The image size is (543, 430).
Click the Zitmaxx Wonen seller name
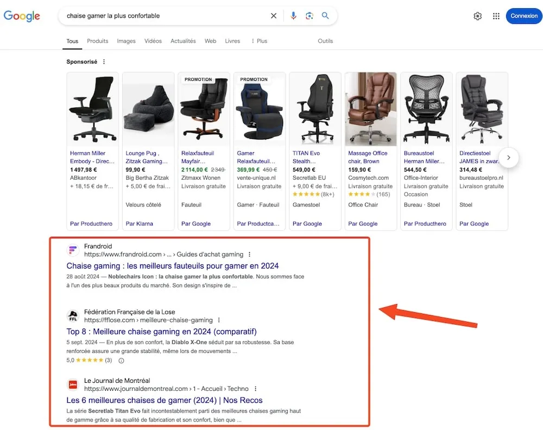(x=200, y=178)
